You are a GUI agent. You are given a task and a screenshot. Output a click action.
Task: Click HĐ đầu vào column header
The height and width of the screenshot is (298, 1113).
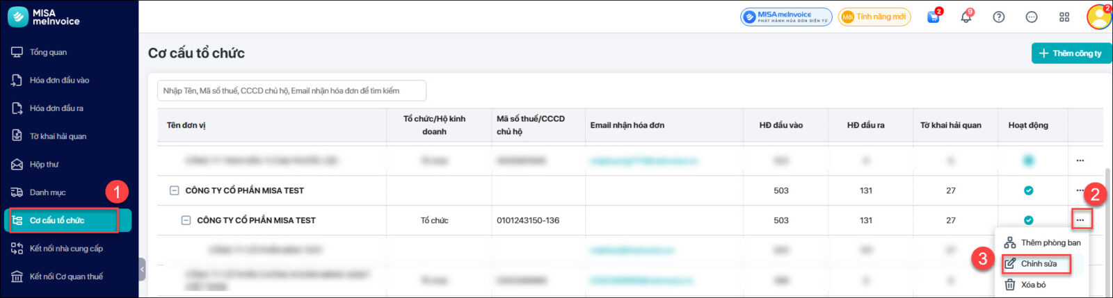pos(781,125)
